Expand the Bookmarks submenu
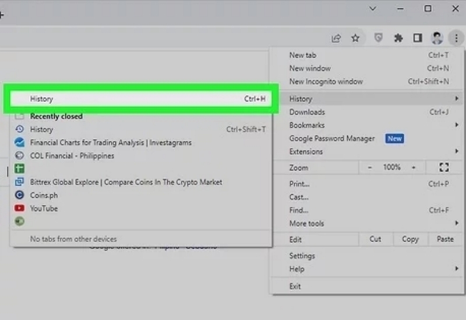Image resolution: width=466 pixels, height=320 pixels. tap(368, 125)
